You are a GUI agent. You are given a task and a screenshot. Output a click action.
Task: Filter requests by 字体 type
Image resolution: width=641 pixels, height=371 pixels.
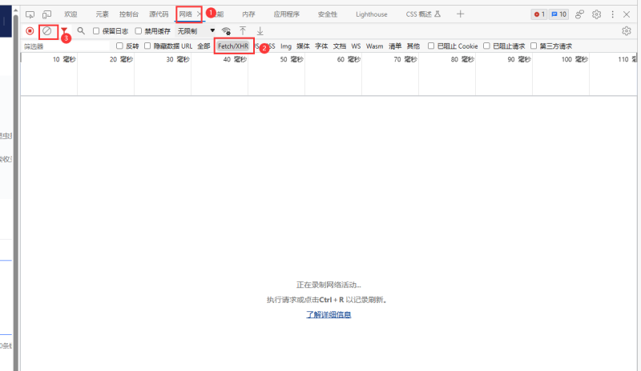(321, 46)
